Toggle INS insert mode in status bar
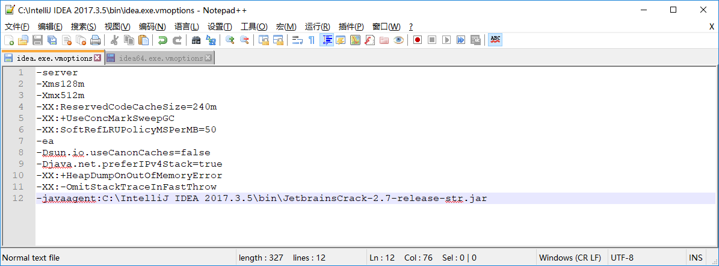The width and height of the screenshot is (719, 266). 695,258
